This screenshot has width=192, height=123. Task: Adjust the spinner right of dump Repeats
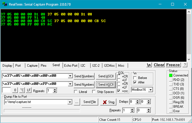point(149,110)
